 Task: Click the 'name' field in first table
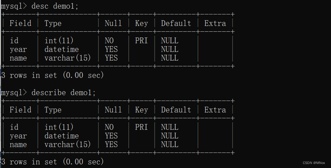pos(18,58)
